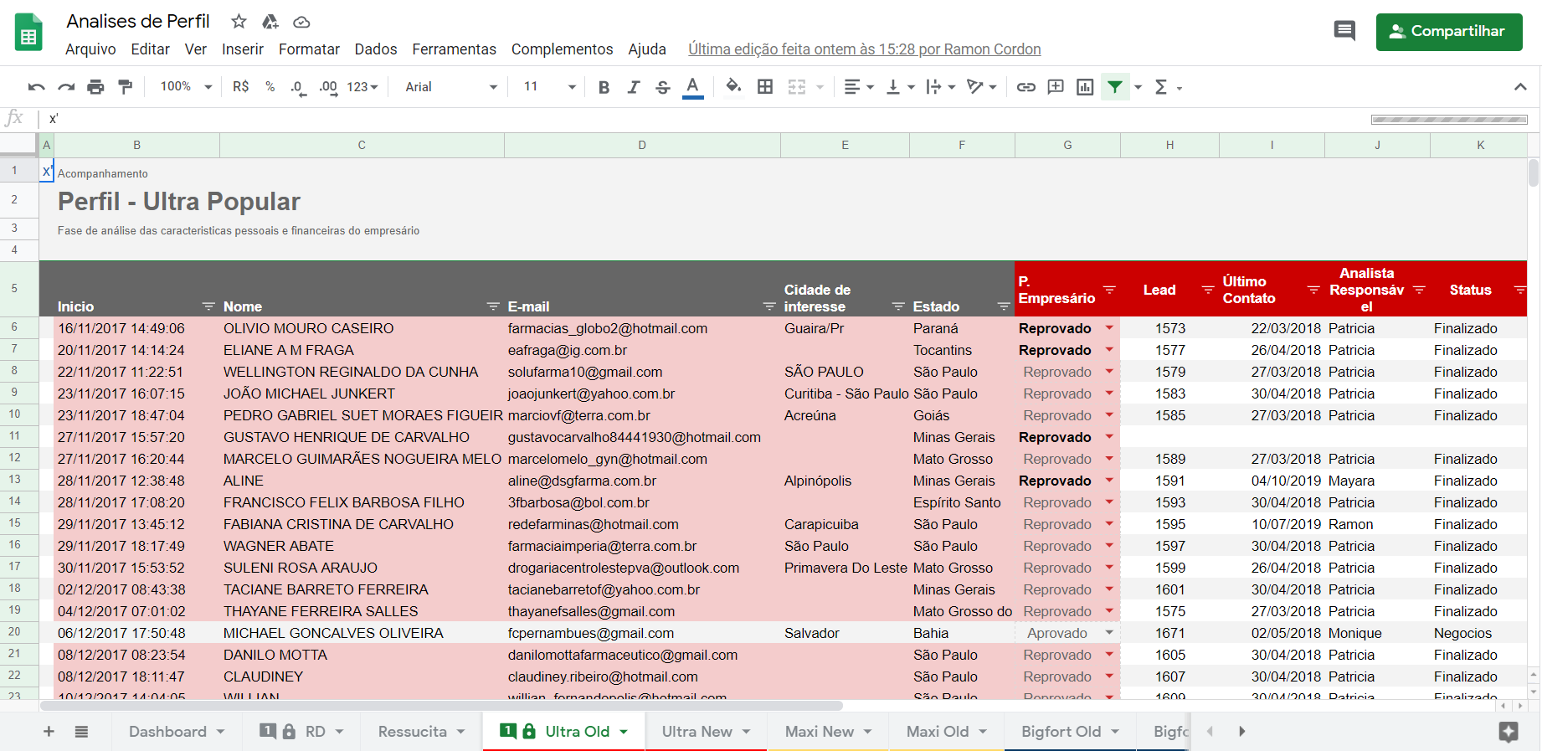
Task: Open the comments history icon
Action: click(x=1344, y=32)
